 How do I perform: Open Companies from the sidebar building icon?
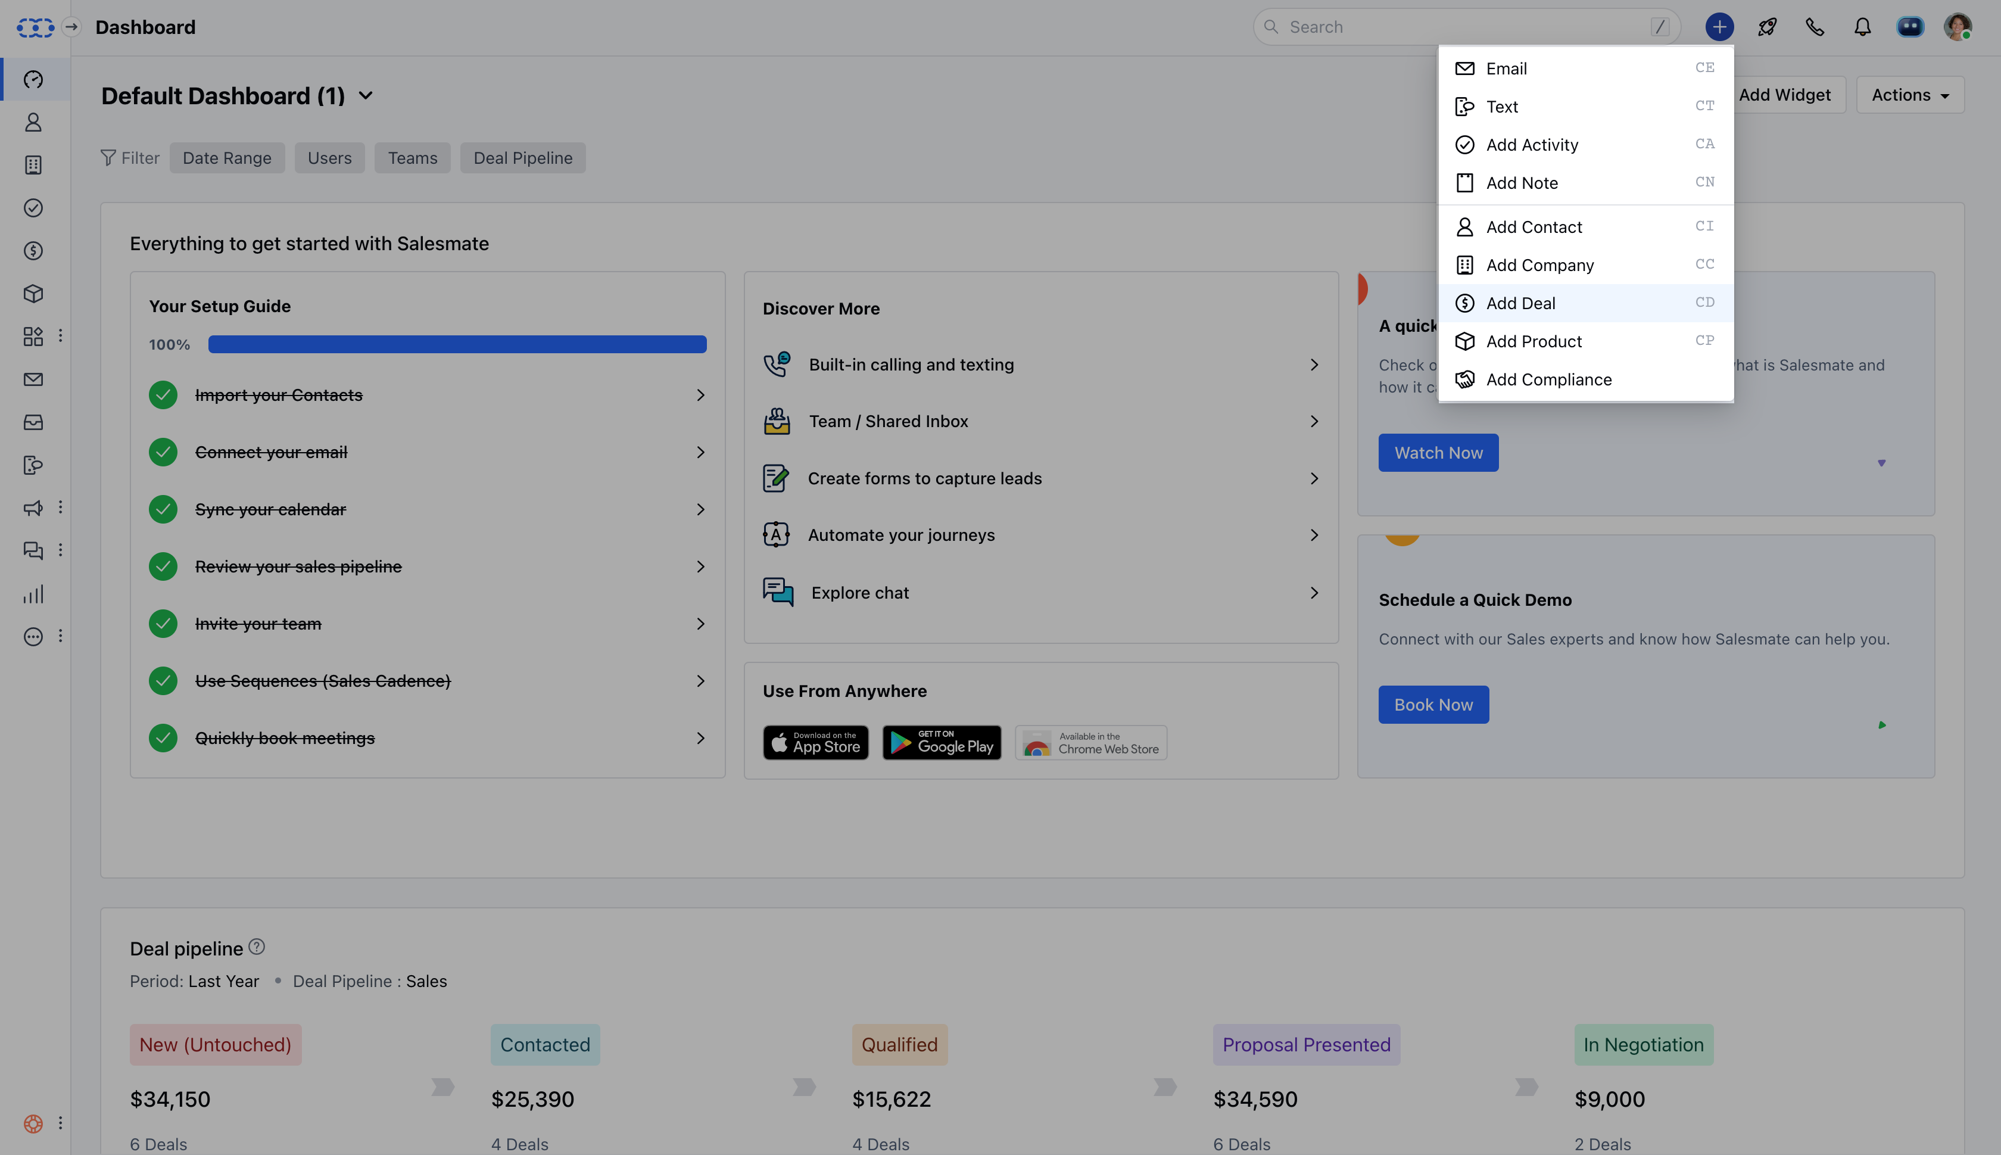click(33, 165)
